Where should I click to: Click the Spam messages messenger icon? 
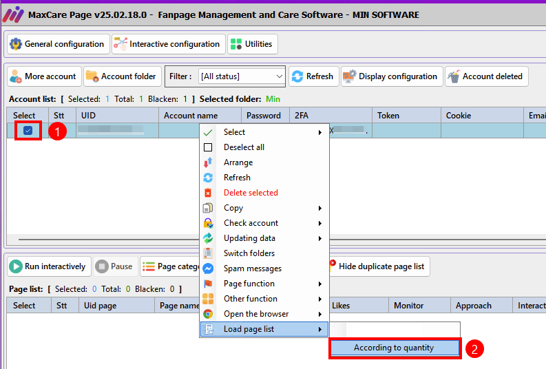coord(208,268)
